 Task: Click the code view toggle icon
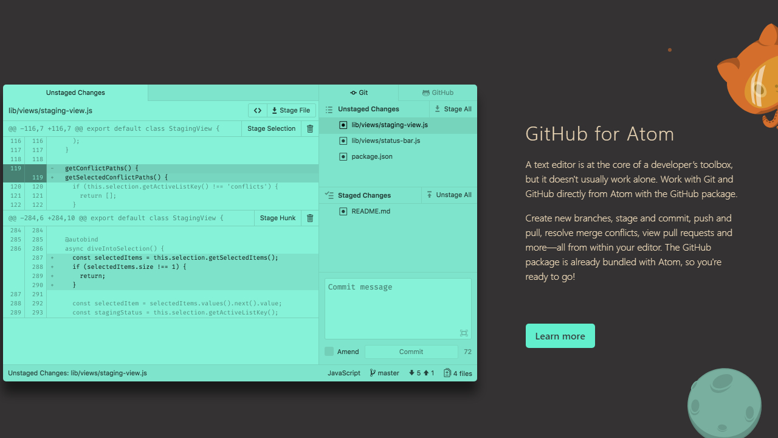coord(258,110)
